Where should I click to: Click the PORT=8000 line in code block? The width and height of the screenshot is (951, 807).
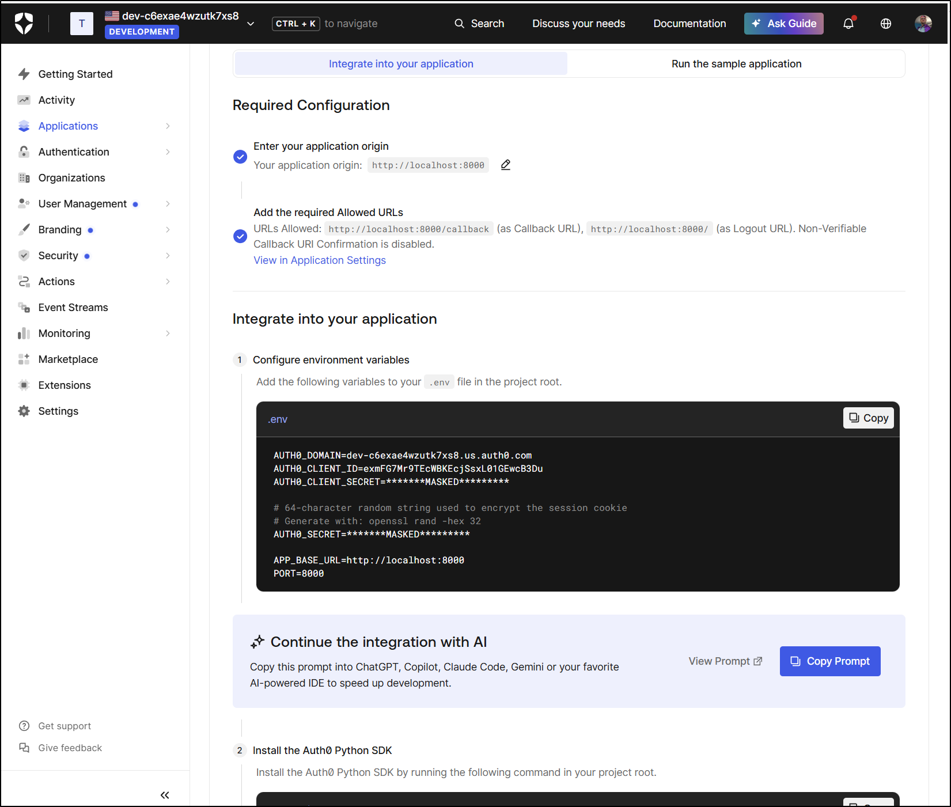pyautogui.click(x=298, y=574)
